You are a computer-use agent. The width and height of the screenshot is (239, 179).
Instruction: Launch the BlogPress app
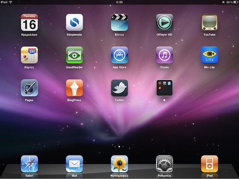point(74,88)
